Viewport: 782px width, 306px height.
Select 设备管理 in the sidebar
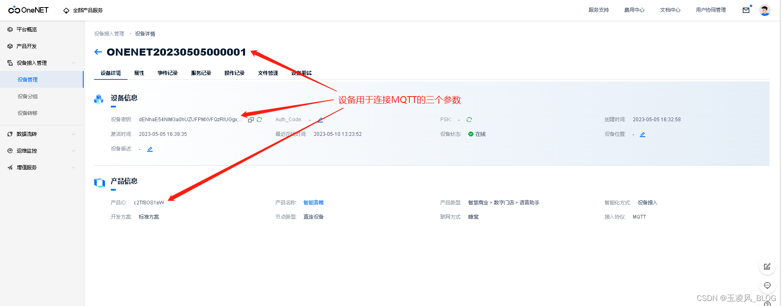coord(42,79)
